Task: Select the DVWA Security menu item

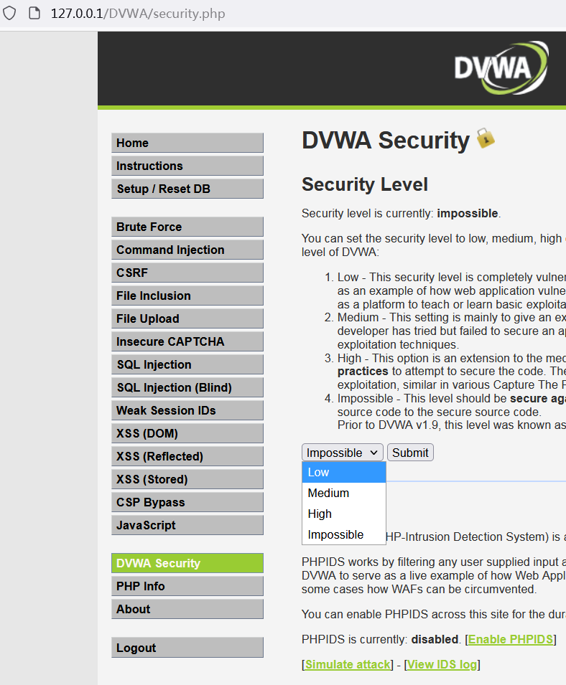Action: point(187,563)
